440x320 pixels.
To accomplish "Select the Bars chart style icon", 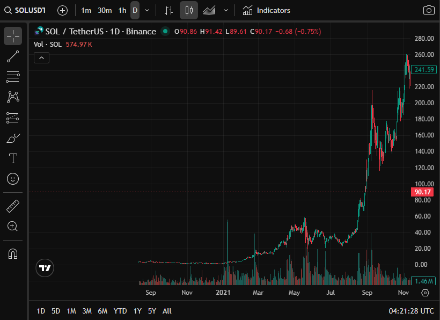I will tap(168, 10).
